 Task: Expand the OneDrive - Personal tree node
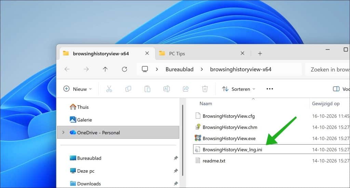point(63,132)
